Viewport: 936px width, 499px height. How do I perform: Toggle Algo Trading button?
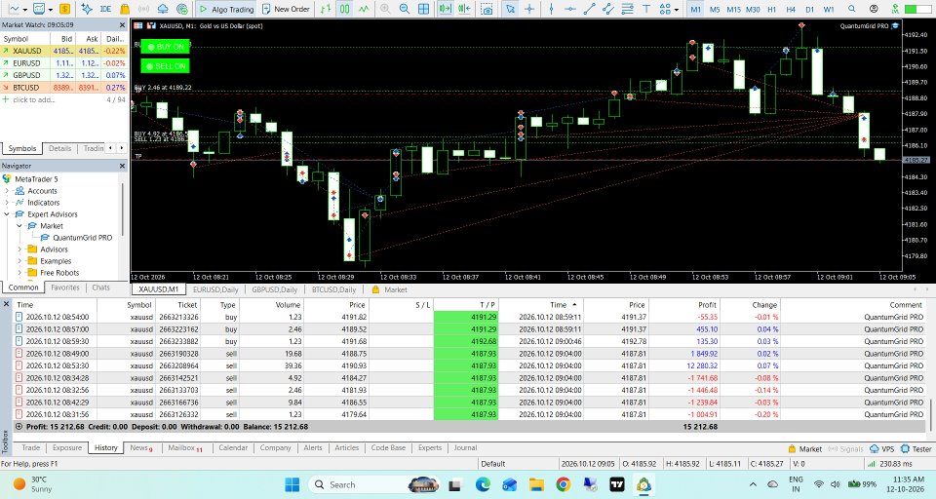click(225, 9)
